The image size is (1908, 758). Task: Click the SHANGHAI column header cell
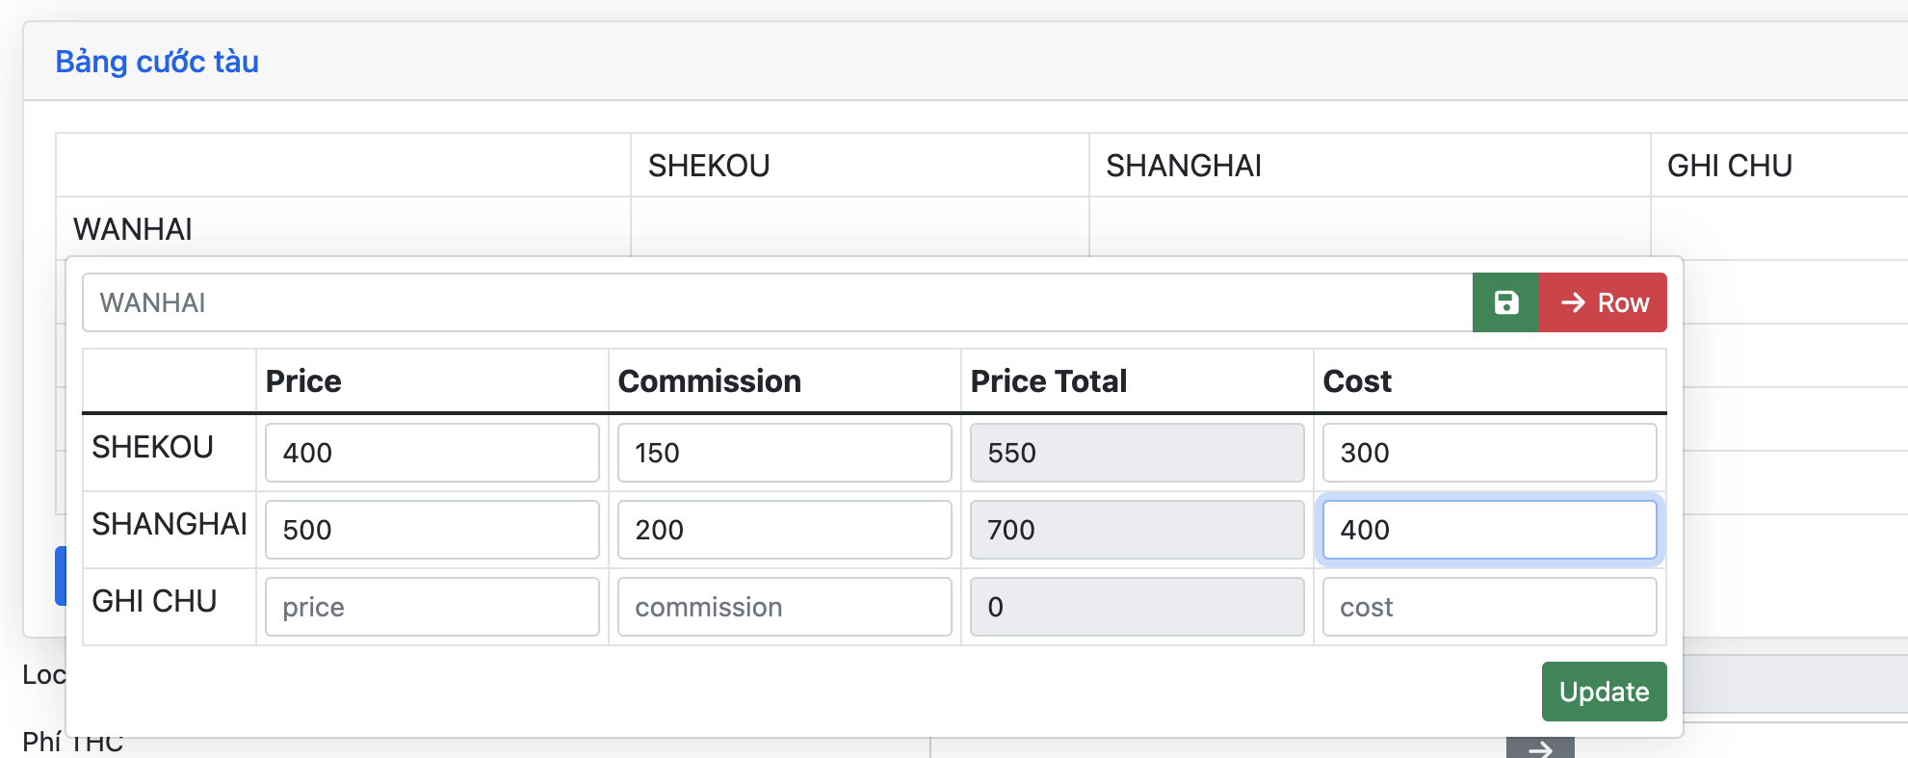(x=1184, y=166)
